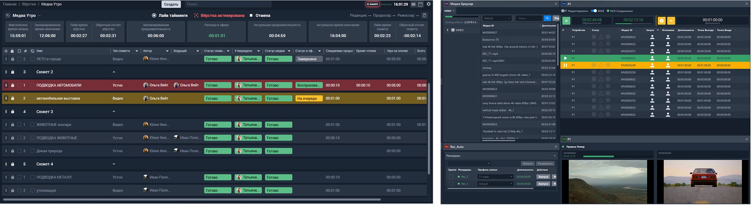Expand the VIDEO tree node in Медиа Браузер

pos(447,30)
